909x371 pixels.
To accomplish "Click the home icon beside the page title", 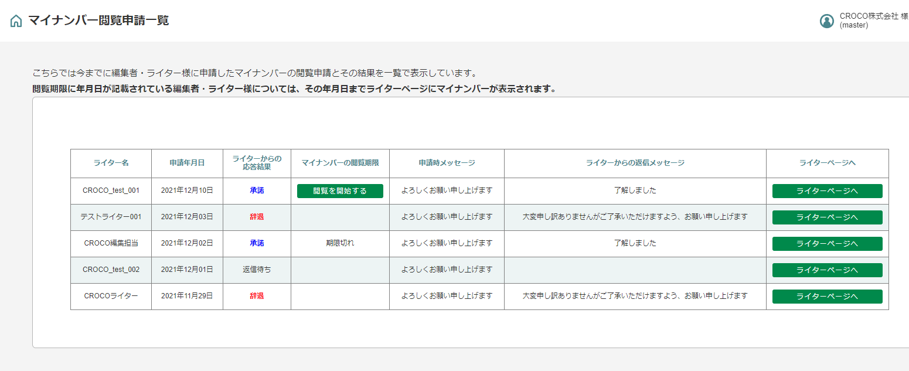I will pos(16,21).
